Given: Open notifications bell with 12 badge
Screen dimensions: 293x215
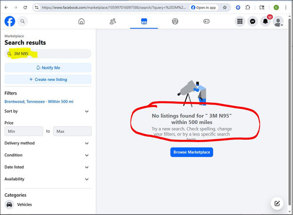Looking at the screenshot, I should pos(265,21).
